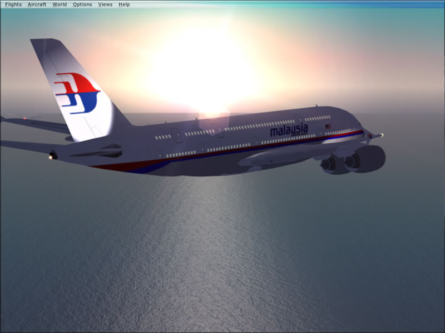Click the 'malaysia' text on the fuselage
445x333 pixels.
point(289,130)
